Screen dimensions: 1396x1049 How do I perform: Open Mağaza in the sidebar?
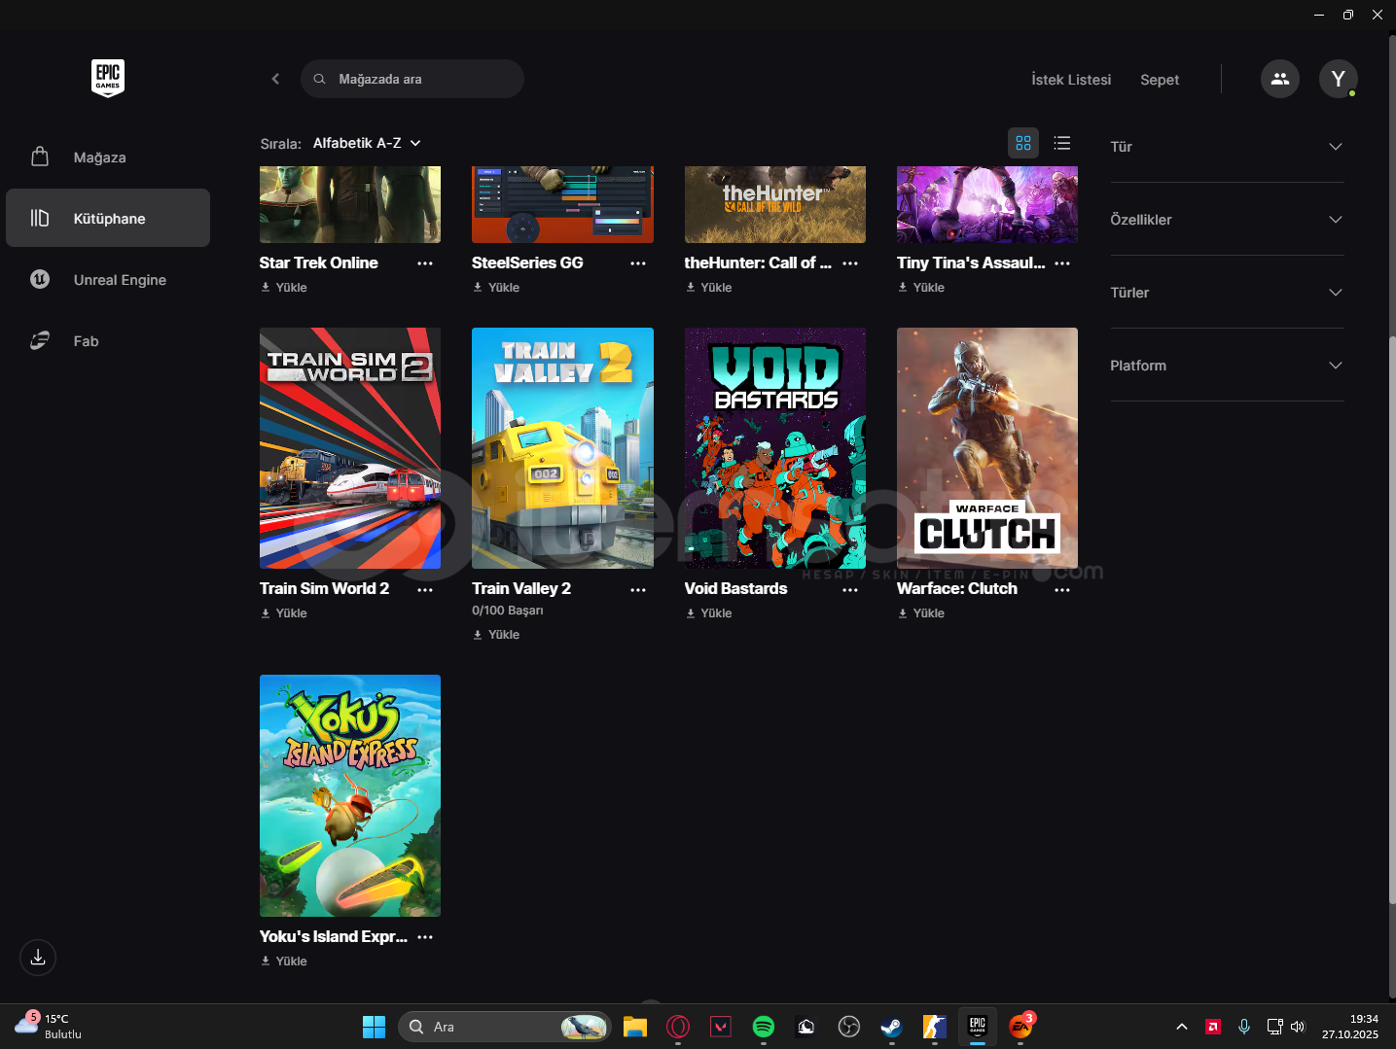99,157
